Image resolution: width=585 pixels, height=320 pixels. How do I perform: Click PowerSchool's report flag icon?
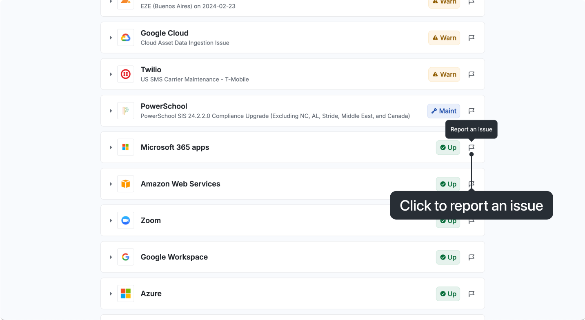(x=472, y=111)
